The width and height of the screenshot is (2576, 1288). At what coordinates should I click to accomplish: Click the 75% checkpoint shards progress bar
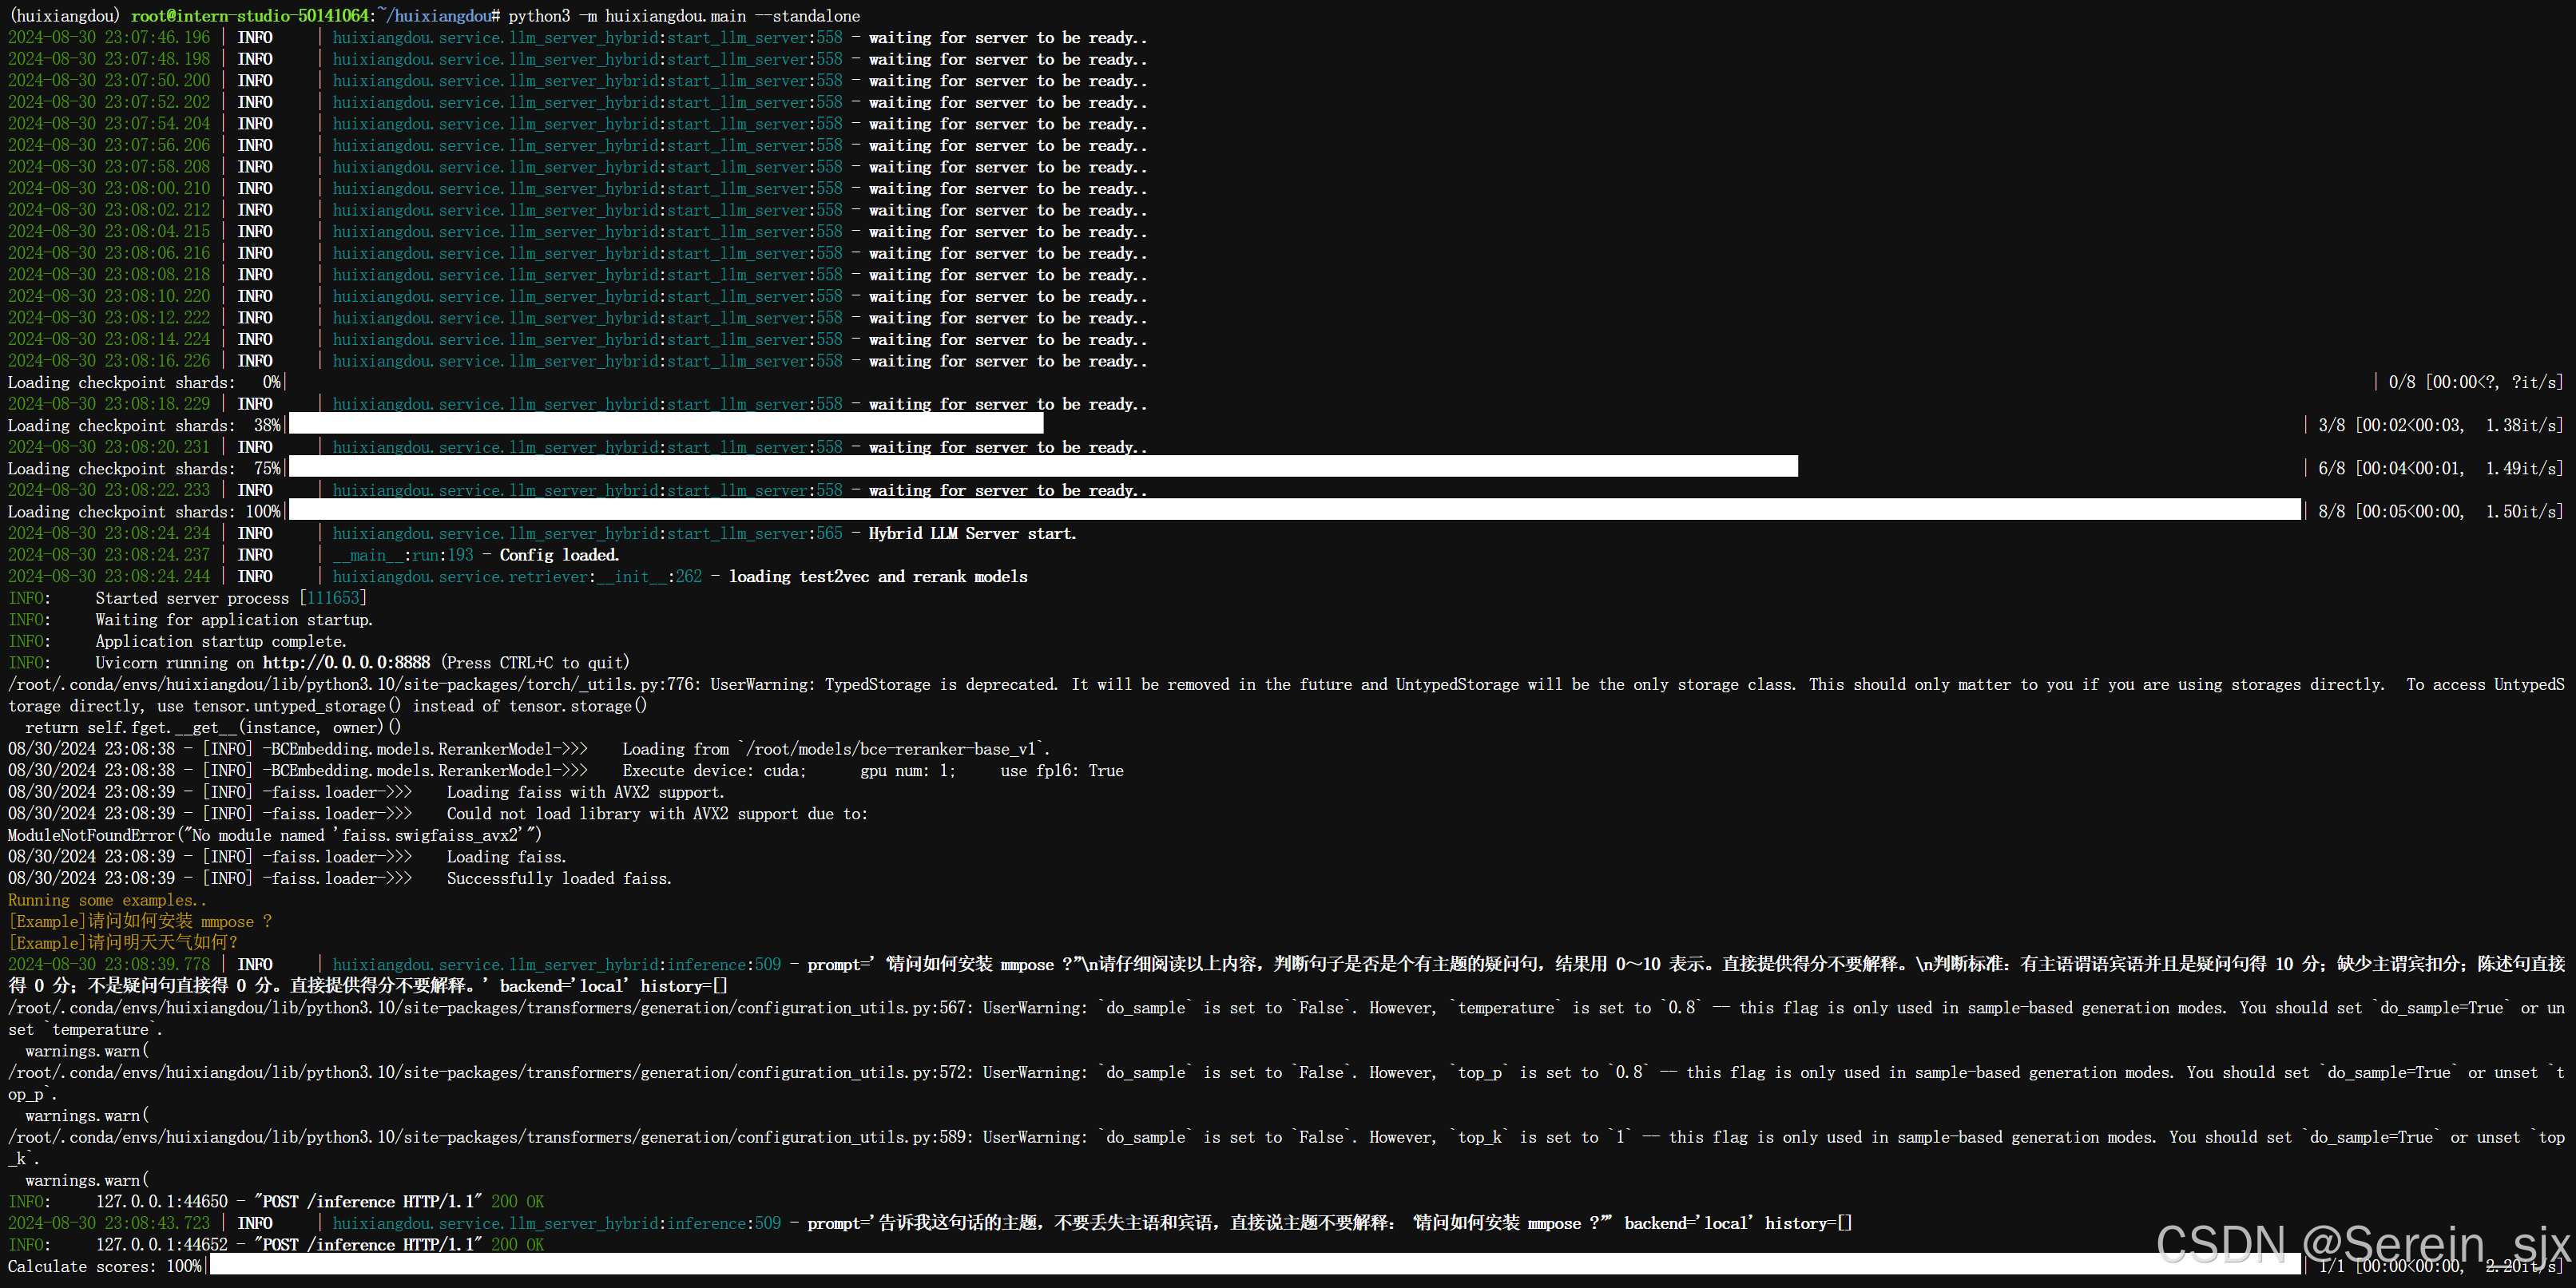click(1042, 468)
